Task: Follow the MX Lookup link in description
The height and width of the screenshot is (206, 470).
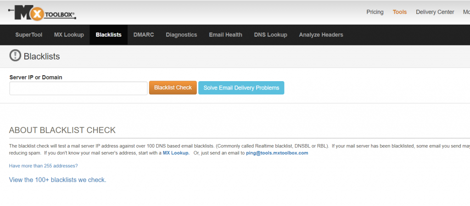Action: [176, 153]
